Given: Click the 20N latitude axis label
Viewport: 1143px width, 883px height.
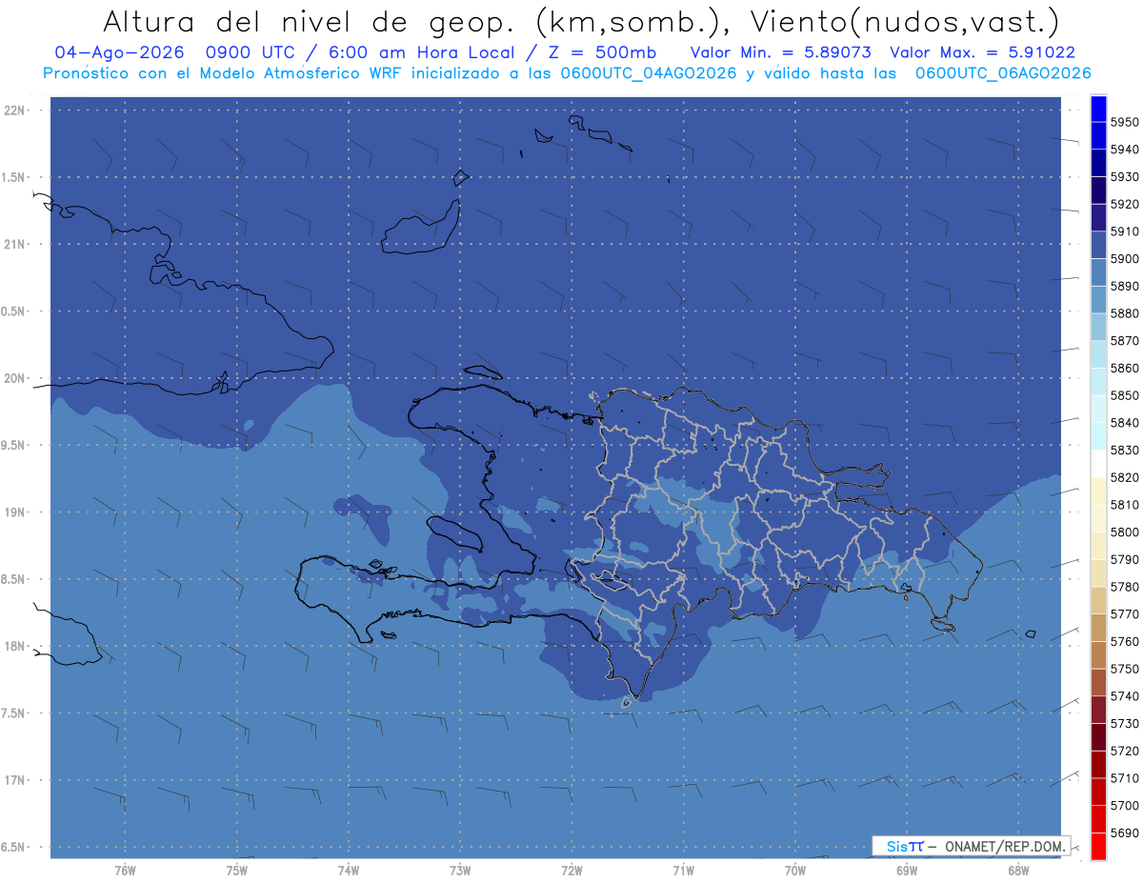Looking at the screenshot, I should tap(14, 379).
